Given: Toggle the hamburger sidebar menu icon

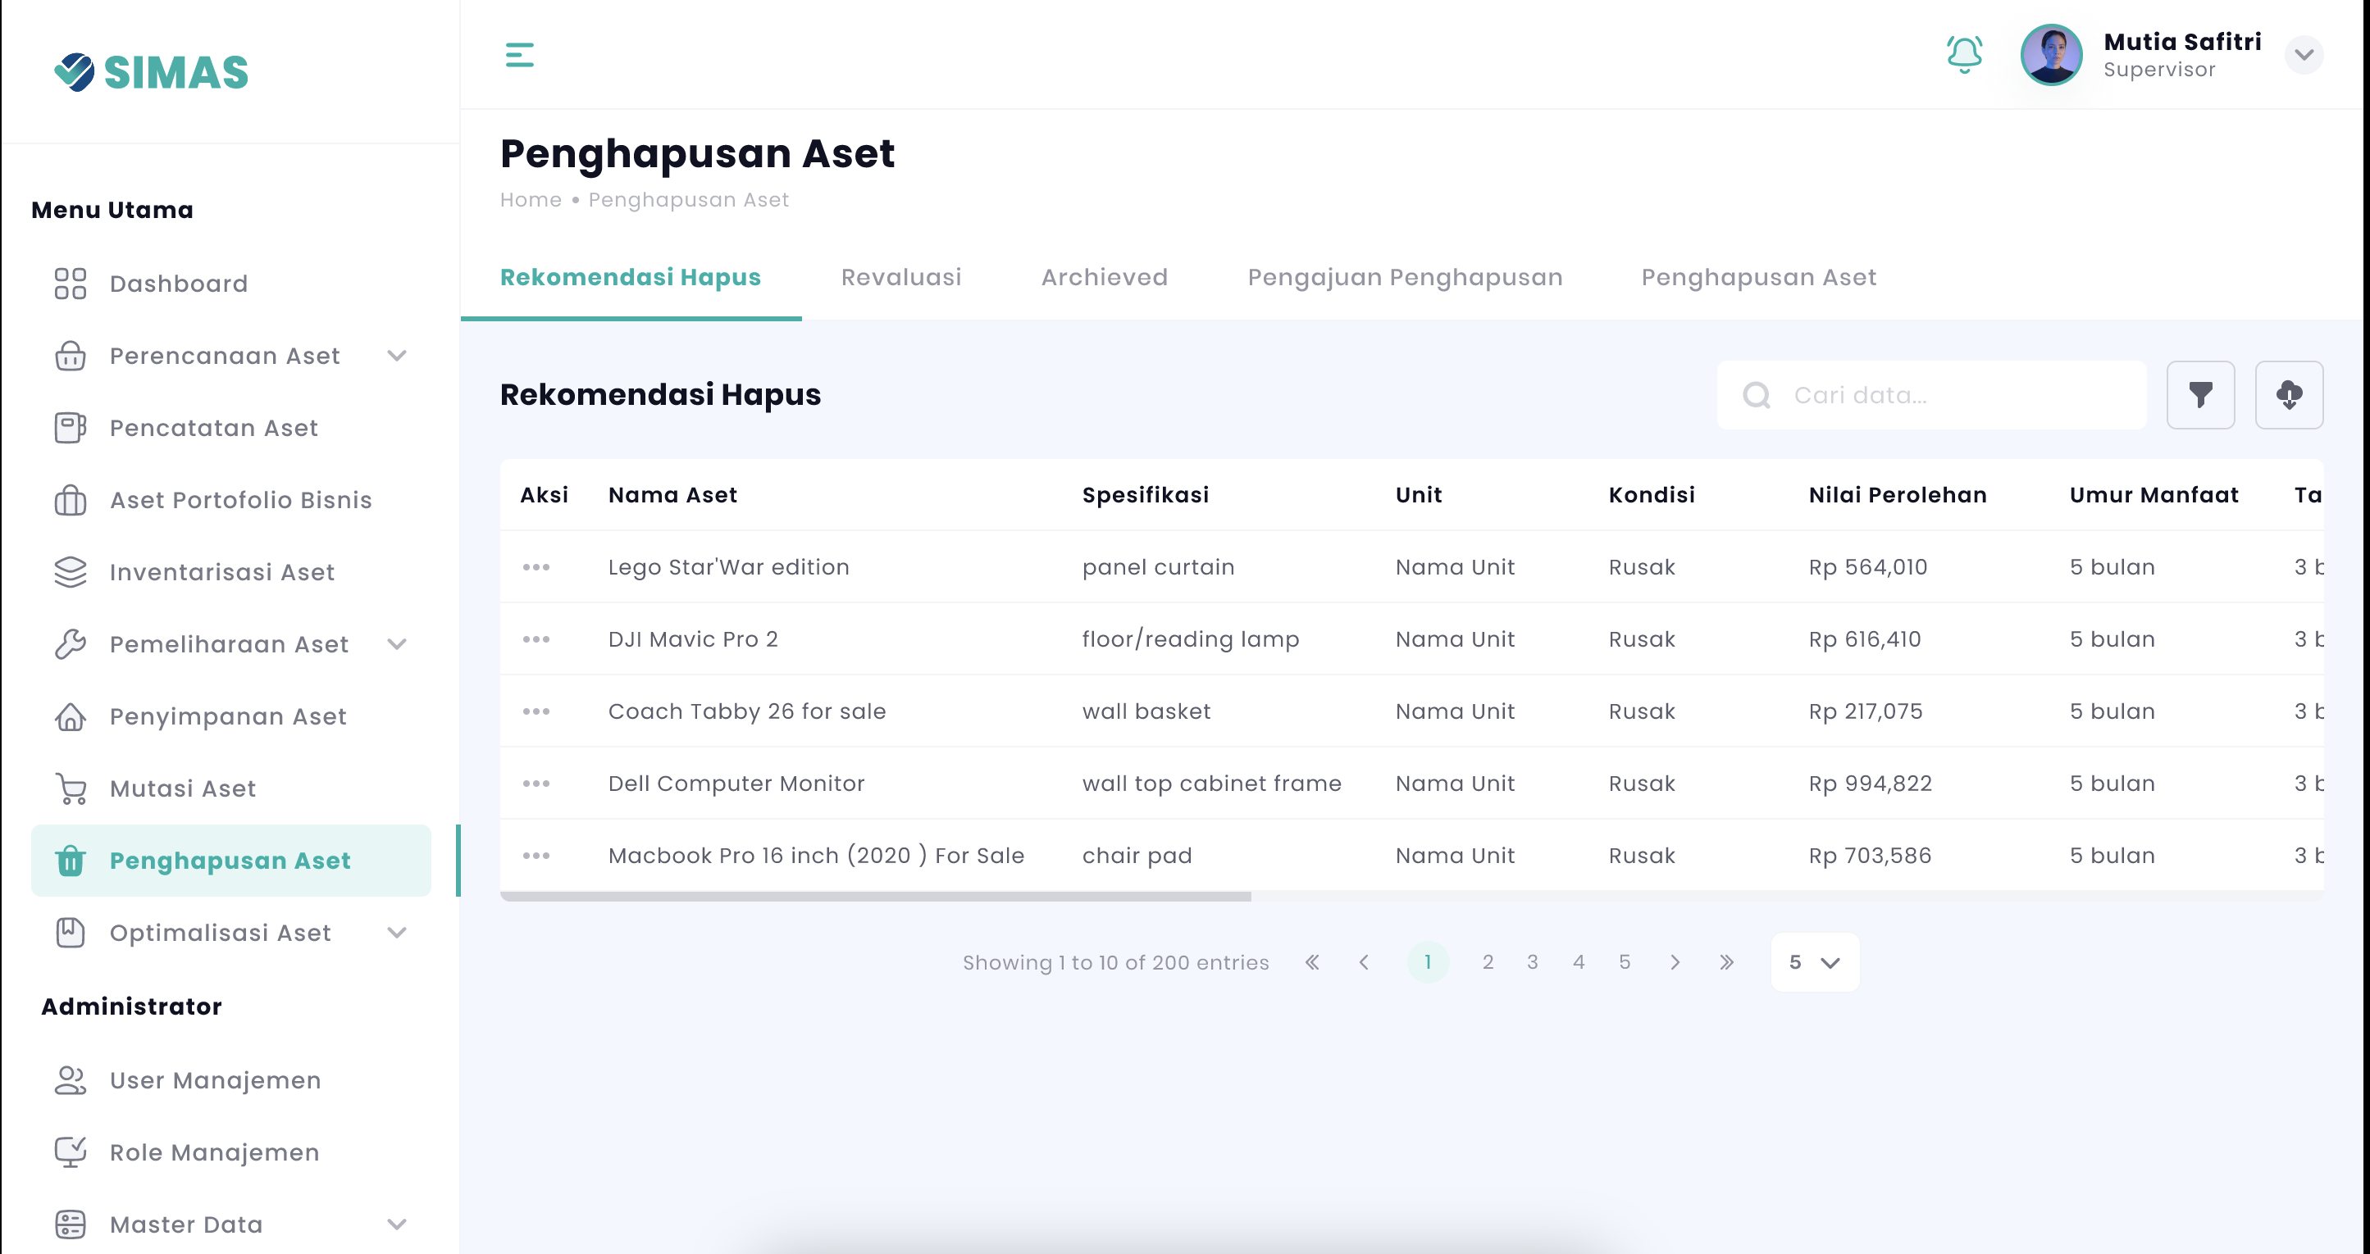Looking at the screenshot, I should pyautogui.click(x=519, y=55).
